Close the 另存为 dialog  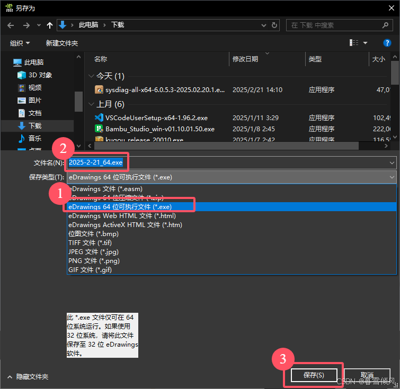point(392,8)
